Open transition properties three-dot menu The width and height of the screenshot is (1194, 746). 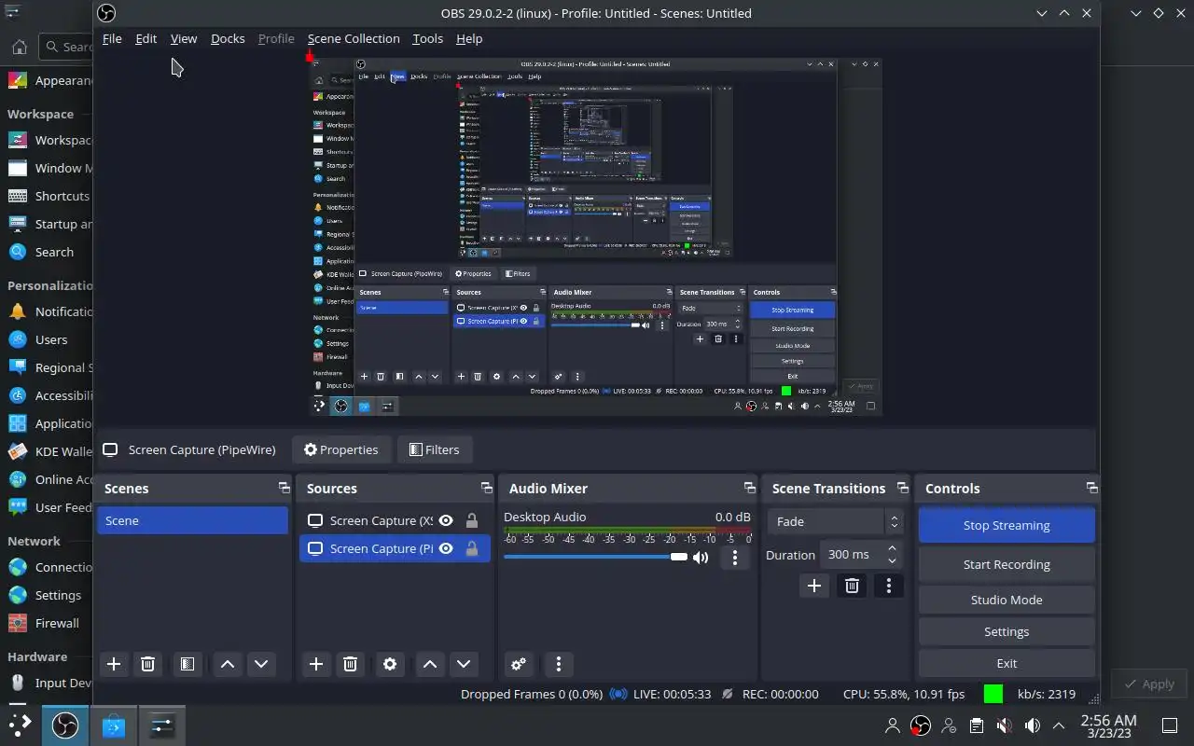coord(888,586)
